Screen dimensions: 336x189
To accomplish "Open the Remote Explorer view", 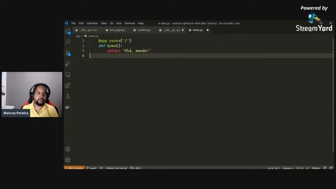I will pyautogui.click(x=68, y=75).
